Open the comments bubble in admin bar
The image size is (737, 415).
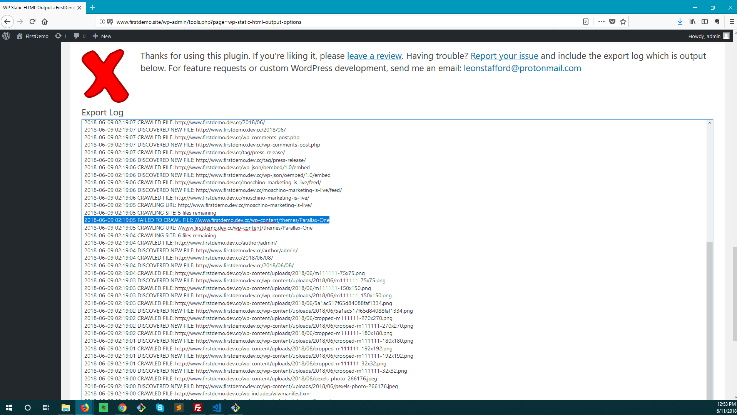(79, 36)
